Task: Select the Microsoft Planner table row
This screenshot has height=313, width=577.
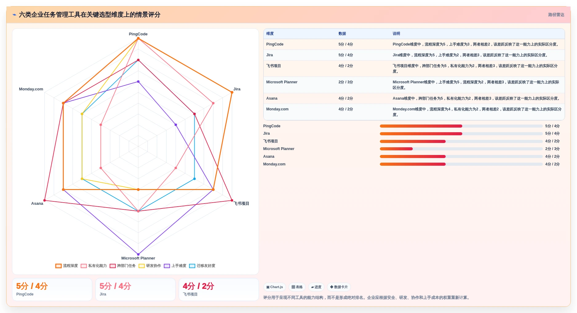Action: click(414, 85)
